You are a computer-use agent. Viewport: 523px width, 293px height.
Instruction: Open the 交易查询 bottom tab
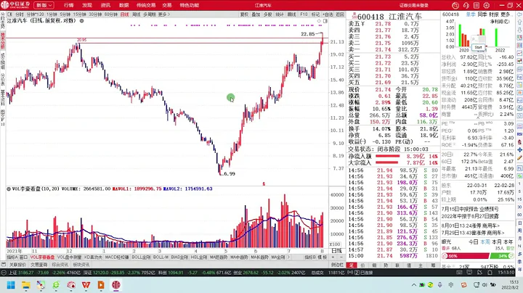[38, 265]
